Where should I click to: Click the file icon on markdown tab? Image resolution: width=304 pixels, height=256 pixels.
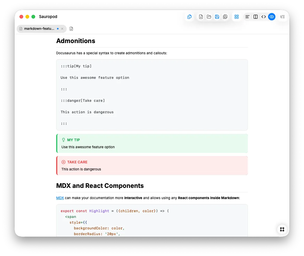pos(21,29)
